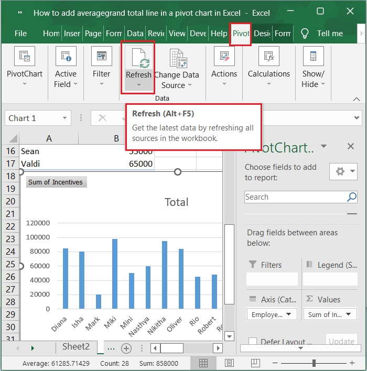Click the zoom slider handle in status bar

tap(314, 363)
